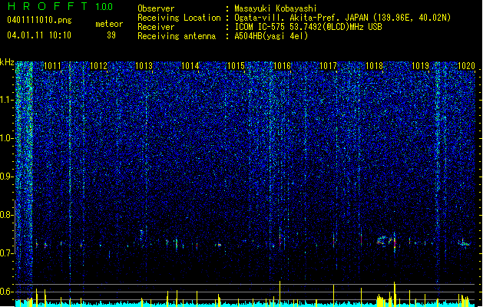This screenshot has width=483, height=307.
Task: Click the 1017 time marker
Action: tap(329, 66)
